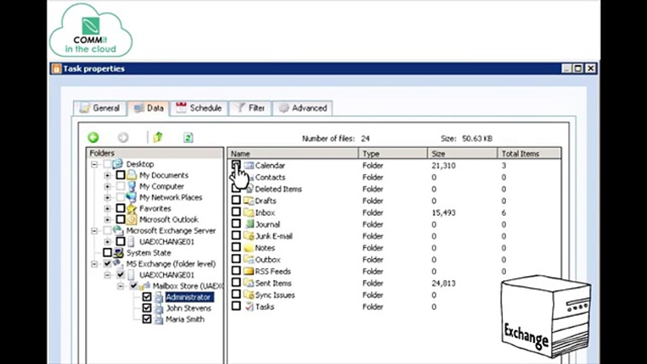Click the My Network Places globe icon
Screen dimensions: 647x364
(131, 197)
